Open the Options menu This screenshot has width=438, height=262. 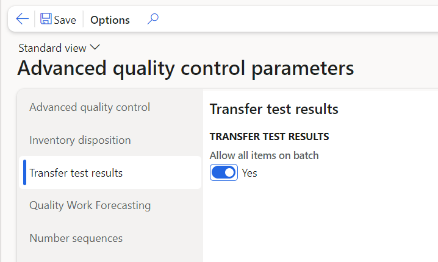(x=110, y=20)
